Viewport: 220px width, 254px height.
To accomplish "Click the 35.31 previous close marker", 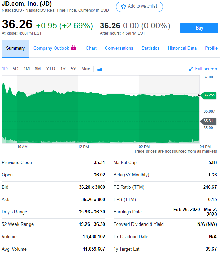I will (208, 121).
